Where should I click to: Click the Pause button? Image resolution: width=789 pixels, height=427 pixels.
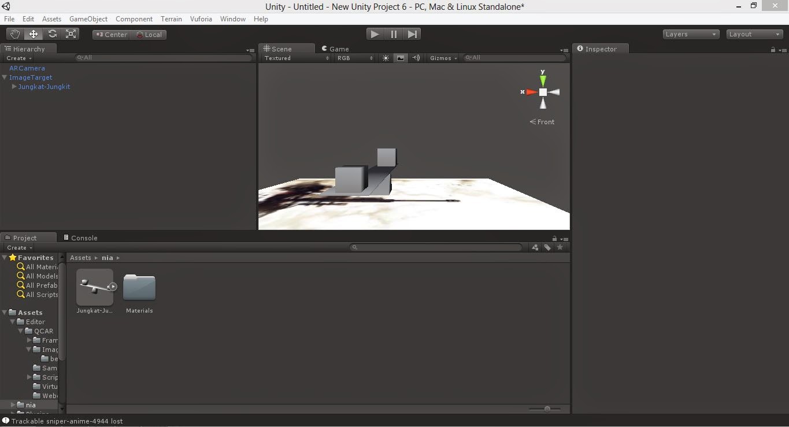coord(394,34)
